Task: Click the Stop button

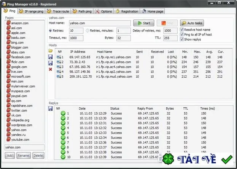Action: tap(167, 23)
